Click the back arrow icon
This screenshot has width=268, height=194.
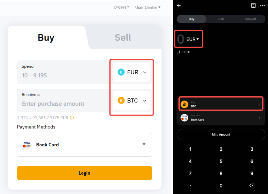pyautogui.click(x=179, y=5)
